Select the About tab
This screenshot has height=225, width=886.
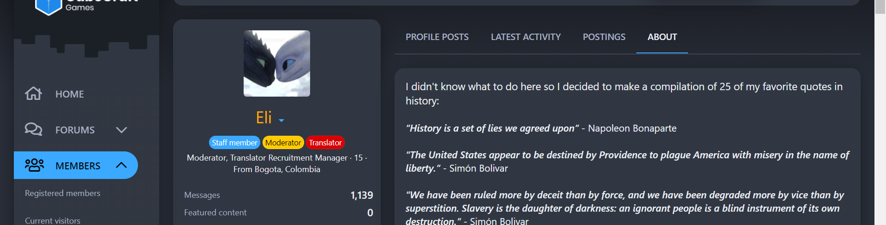662,37
